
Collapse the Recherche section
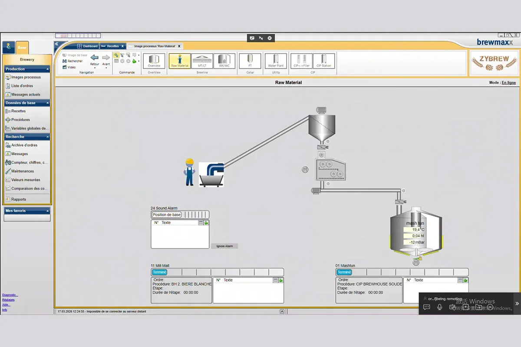pos(47,137)
